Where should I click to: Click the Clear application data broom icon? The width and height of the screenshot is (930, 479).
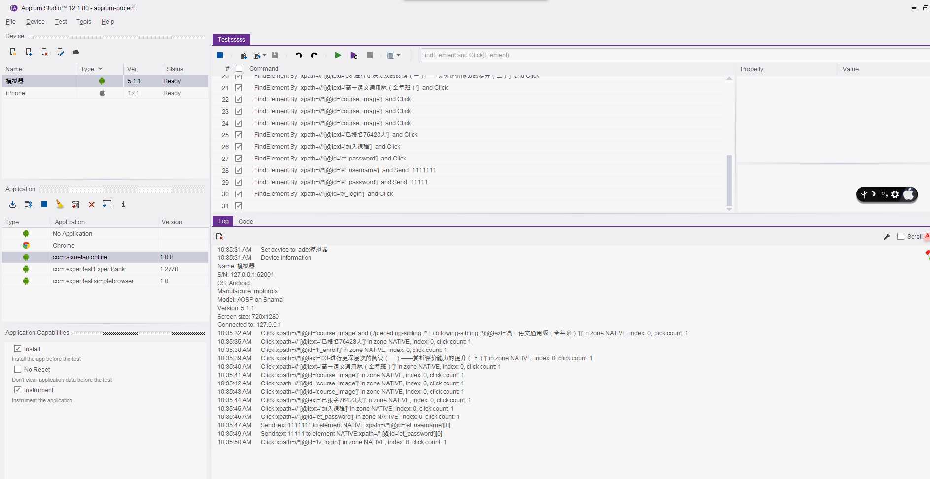pos(60,204)
